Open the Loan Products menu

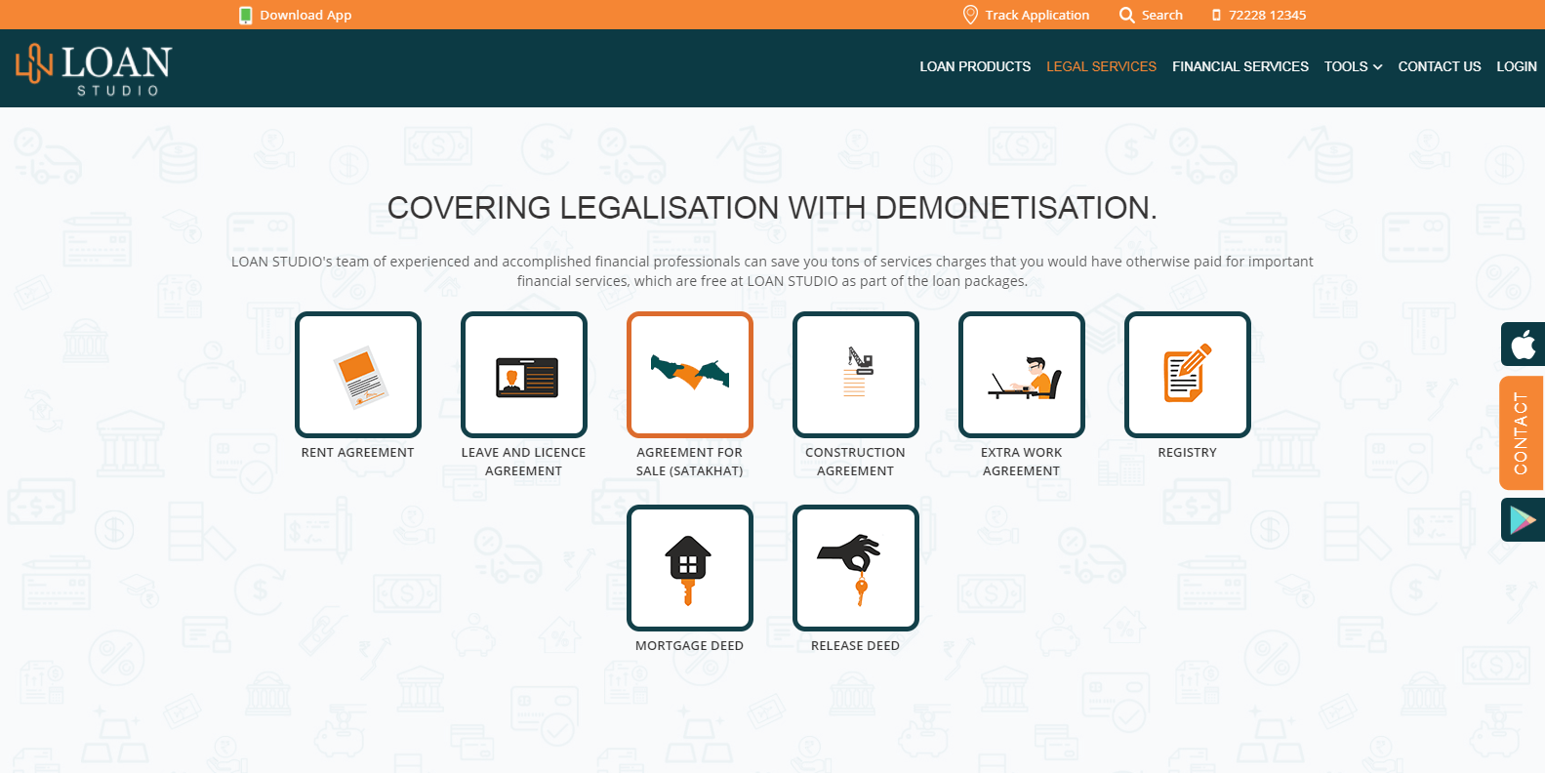(x=975, y=66)
